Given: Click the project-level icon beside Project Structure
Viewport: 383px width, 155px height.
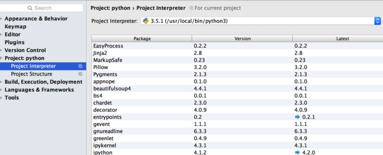Looking at the screenshot, I should point(80,74).
